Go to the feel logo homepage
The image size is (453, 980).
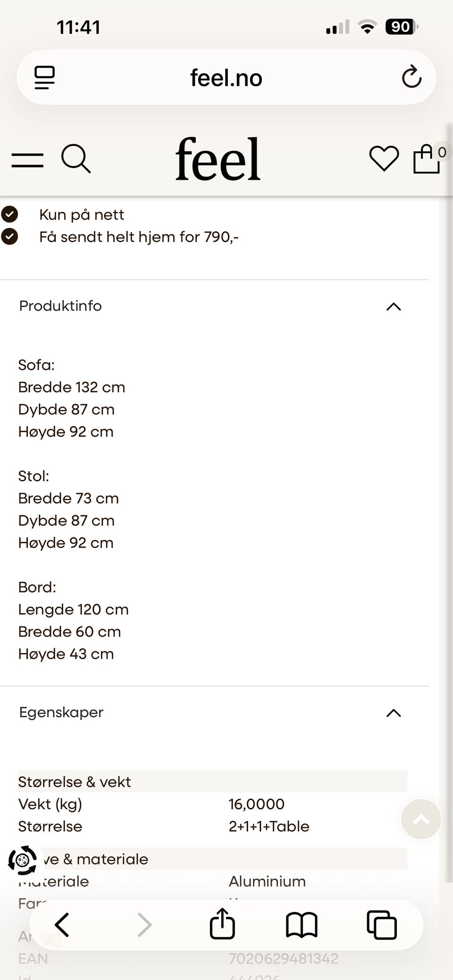pos(218,159)
